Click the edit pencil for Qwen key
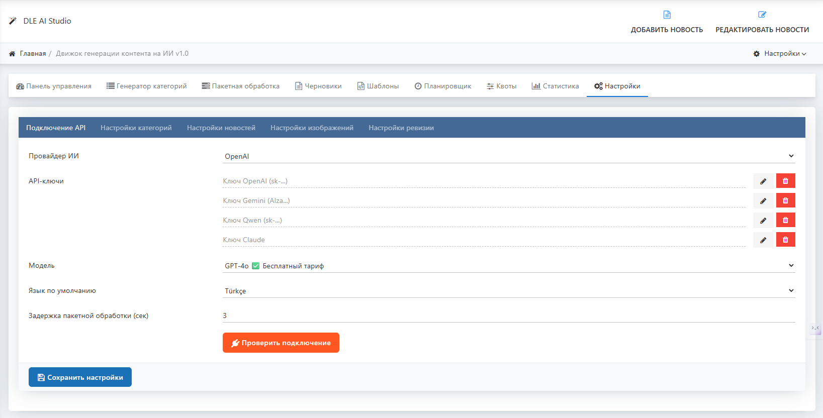The image size is (823, 418). pyautogui.click(x=763, y=221)
